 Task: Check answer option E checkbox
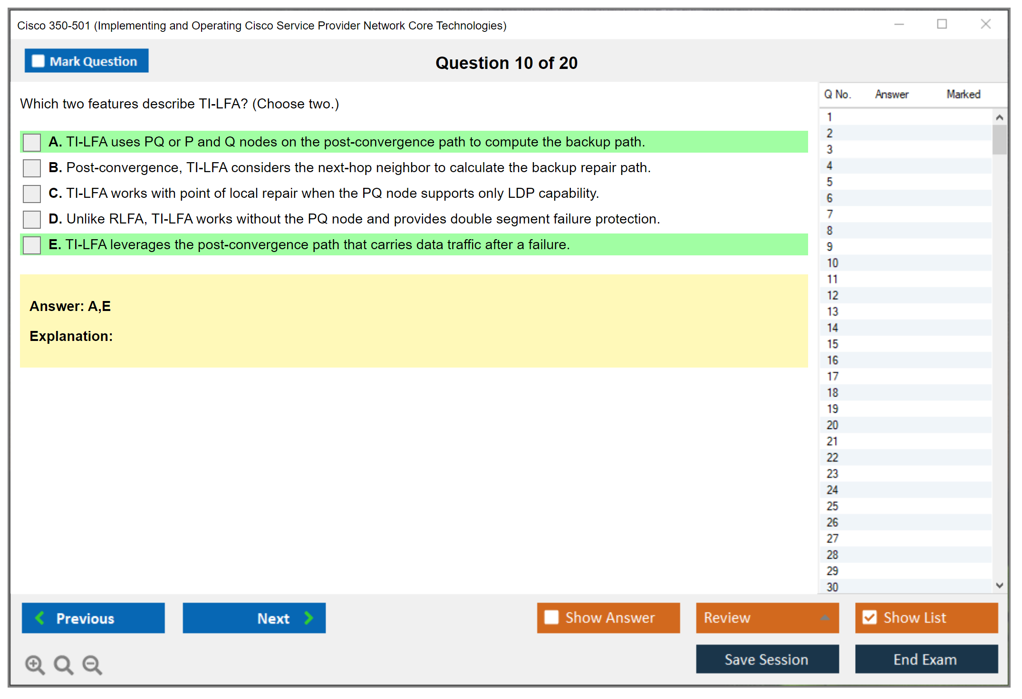[32, 245]
